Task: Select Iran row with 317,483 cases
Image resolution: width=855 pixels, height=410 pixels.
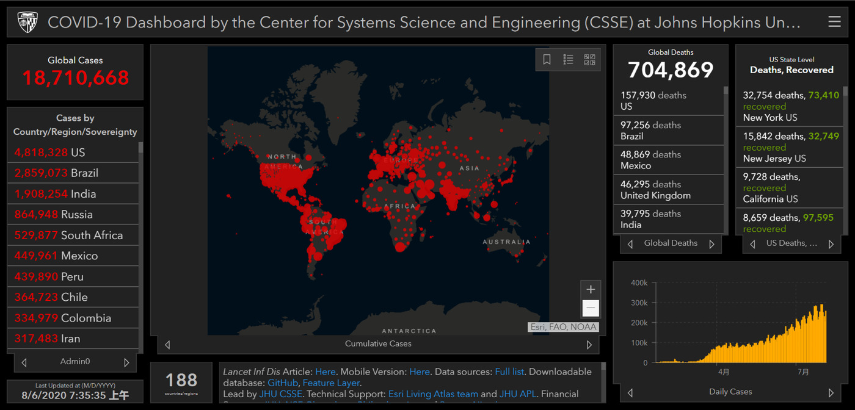Action: pyautogui.click(x=73, y=339)
